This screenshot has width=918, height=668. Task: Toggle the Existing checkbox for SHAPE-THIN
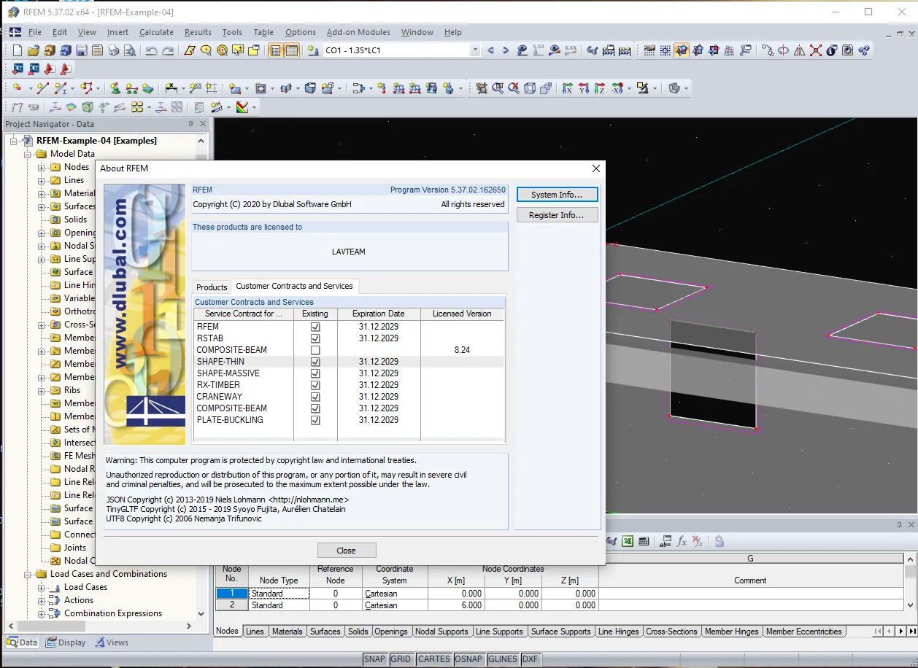pyautogui.click(x=315, y=362)
